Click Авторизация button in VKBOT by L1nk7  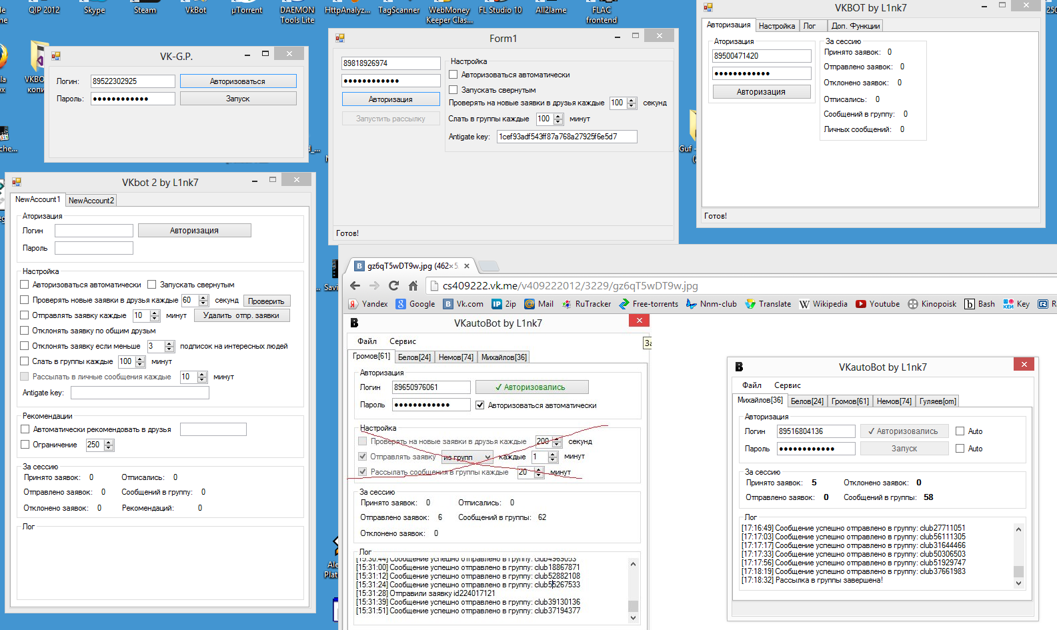(762, 92)
